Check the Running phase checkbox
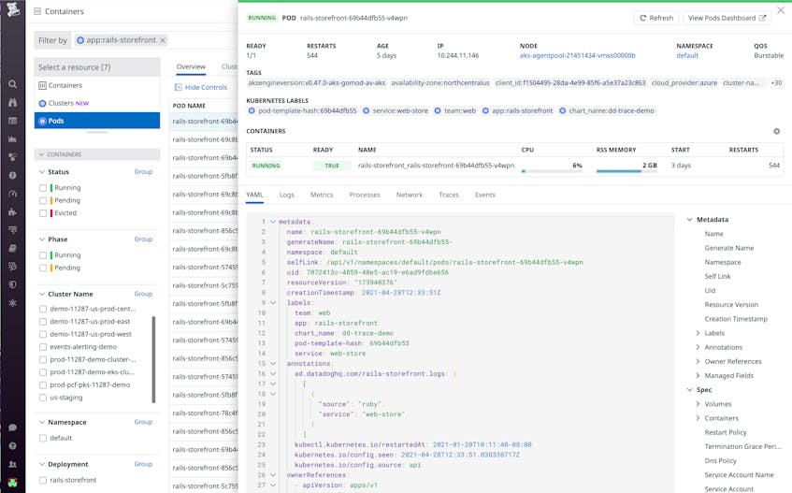This screenshot has height=493, width=792. 43,255
